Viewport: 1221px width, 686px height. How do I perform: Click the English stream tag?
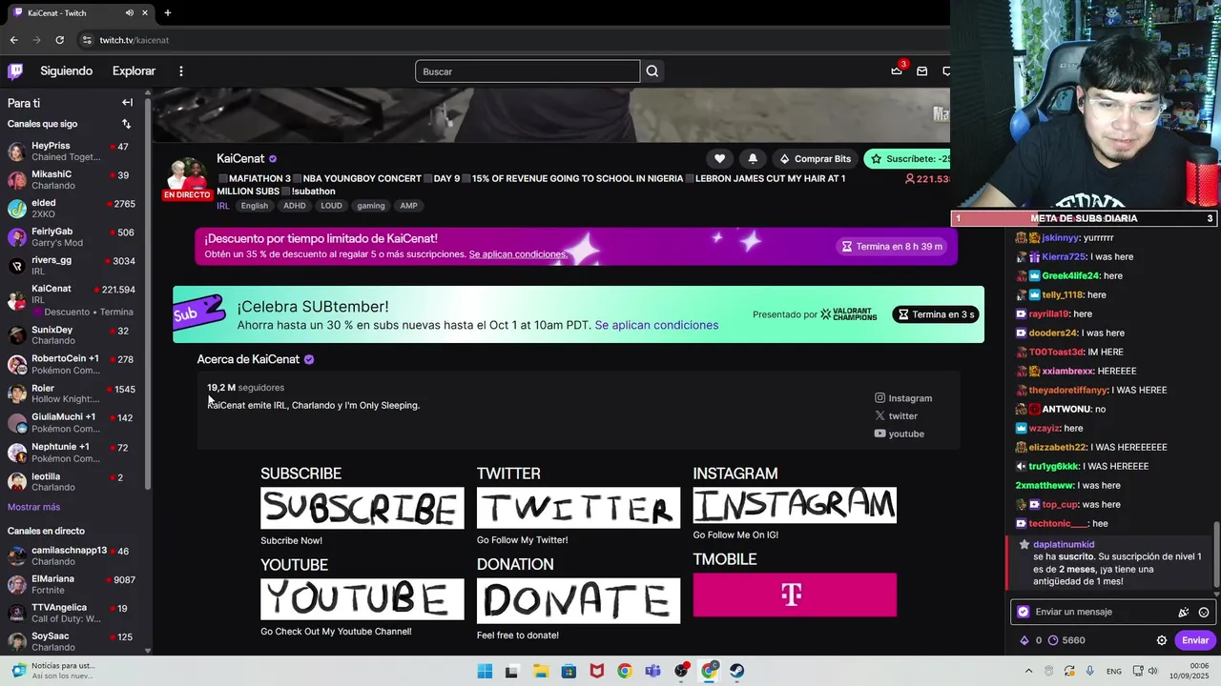point(255,206)
